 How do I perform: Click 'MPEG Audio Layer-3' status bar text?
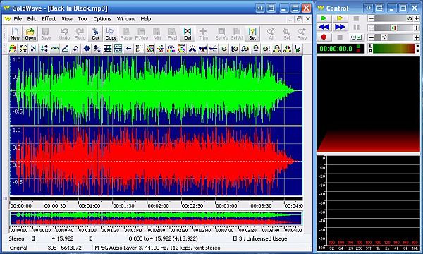tap(117, 248)
